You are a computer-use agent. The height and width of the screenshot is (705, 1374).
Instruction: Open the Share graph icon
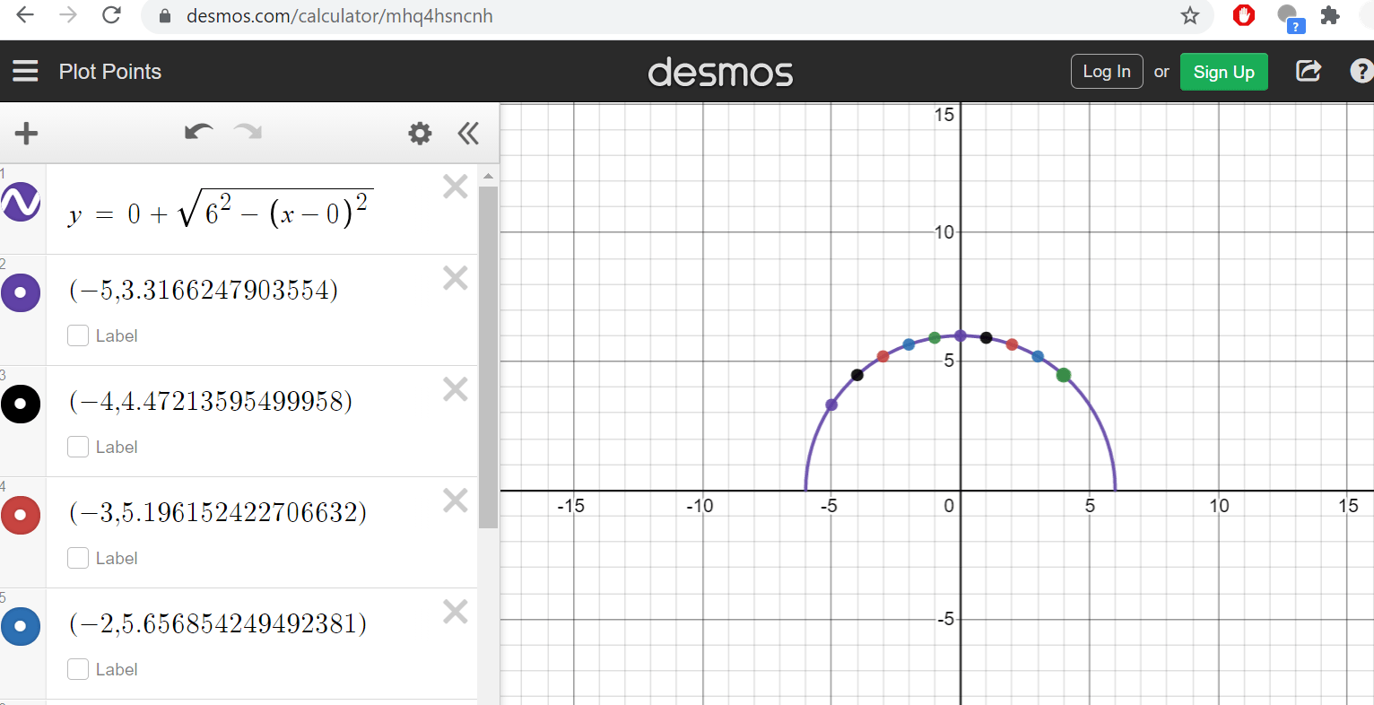[1309, 71]
